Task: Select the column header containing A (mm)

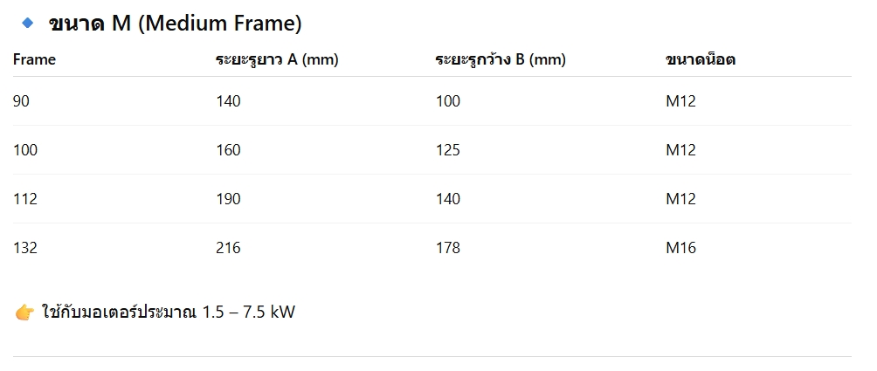Action: click(x=276, y=59)
